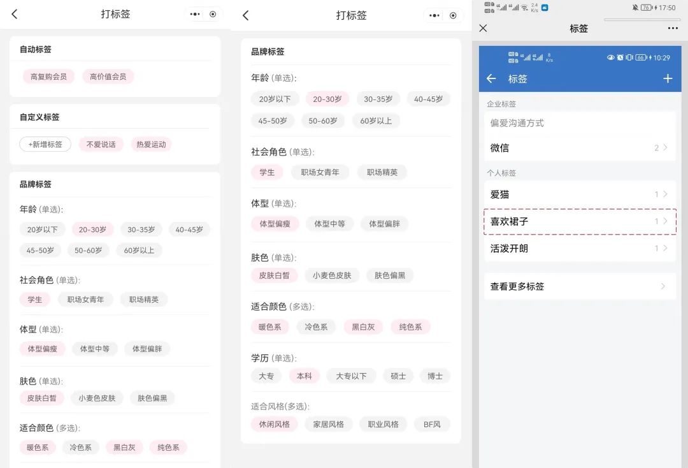Viewport: 688px width, 468px height.
Task: Tap the vibrate mode icon in blue header
Action: point(629,57)
